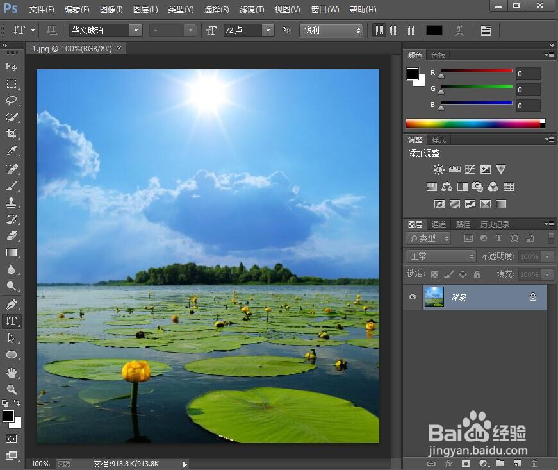The height and width of the screenshot is (470, 558).
Task: Click the R slider track
Action: pyautogui.click(x=477, y=71)
